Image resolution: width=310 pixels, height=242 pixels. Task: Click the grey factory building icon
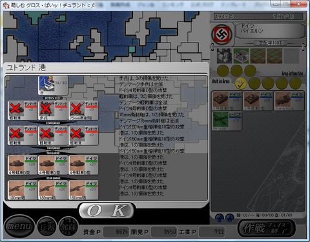pos(224,55)
